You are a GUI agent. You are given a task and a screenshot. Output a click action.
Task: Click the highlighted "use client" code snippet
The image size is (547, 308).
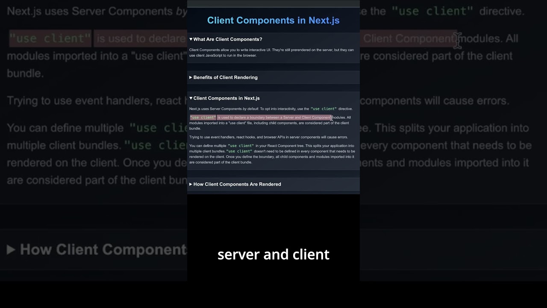click(x=203, y=118)
